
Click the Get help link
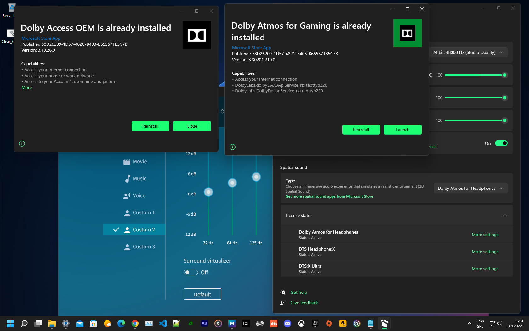pos(299,293)
